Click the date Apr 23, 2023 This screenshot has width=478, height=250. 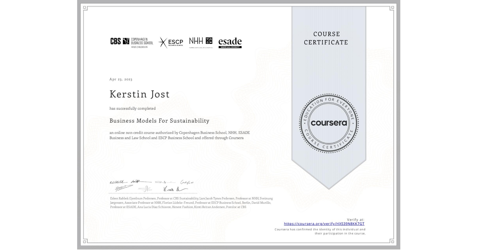pos(120,79)
